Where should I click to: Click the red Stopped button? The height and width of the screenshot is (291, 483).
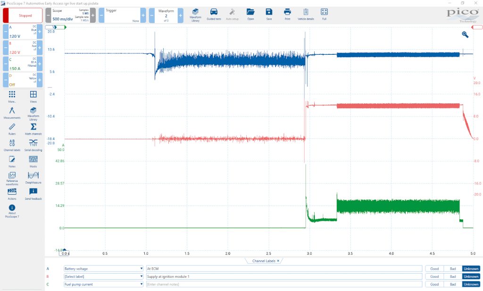point(25,16)
